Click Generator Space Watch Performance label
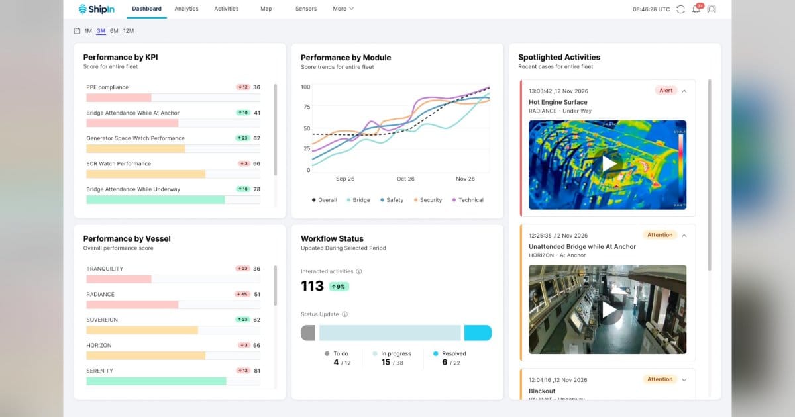The height and width of the screenshot is (417, 795). tap(135, 138)
